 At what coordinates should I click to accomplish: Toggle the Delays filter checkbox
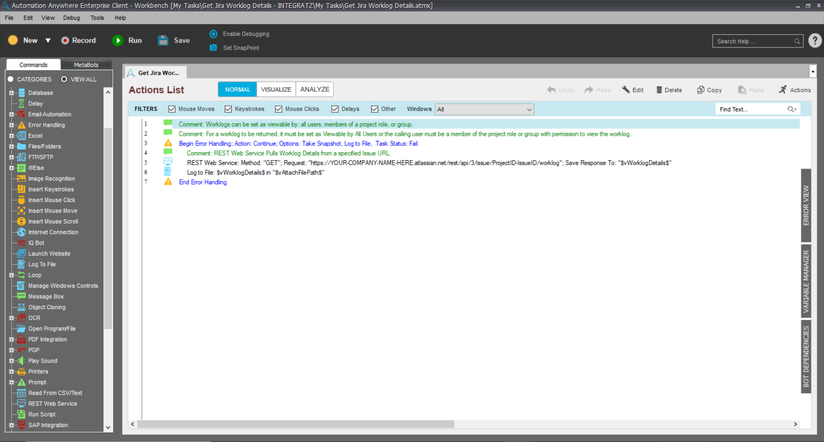pos(335,109)
